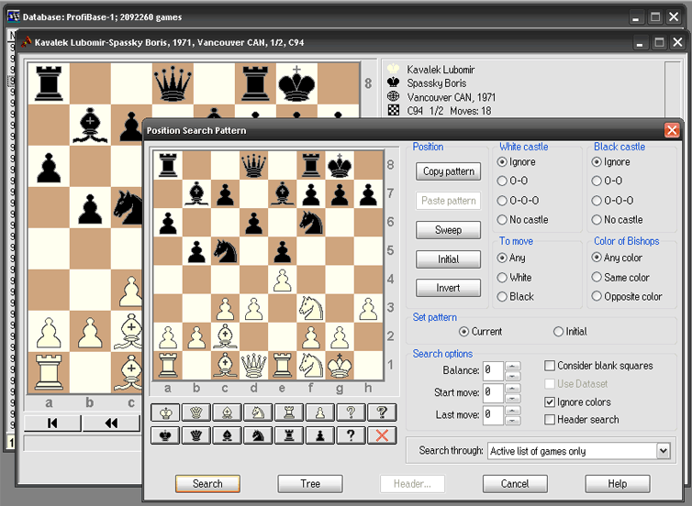Set White castle to 0-0
692x506 pixels.
click(x=512, y=181)
